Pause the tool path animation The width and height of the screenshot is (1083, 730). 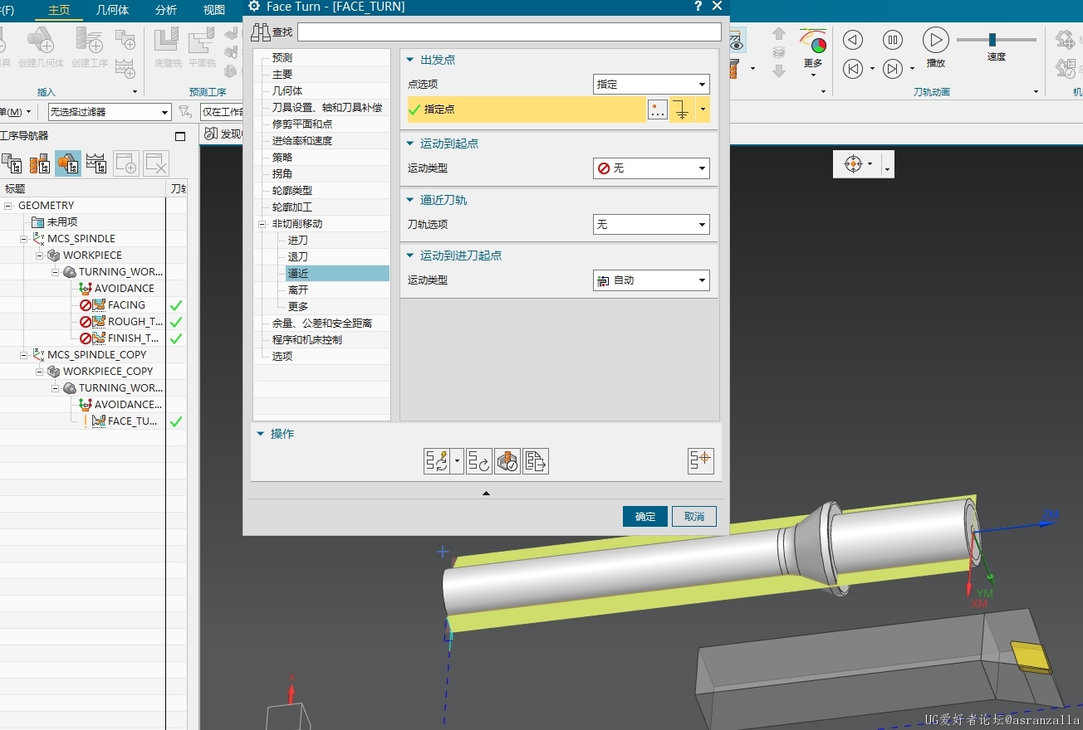(893, 39)
